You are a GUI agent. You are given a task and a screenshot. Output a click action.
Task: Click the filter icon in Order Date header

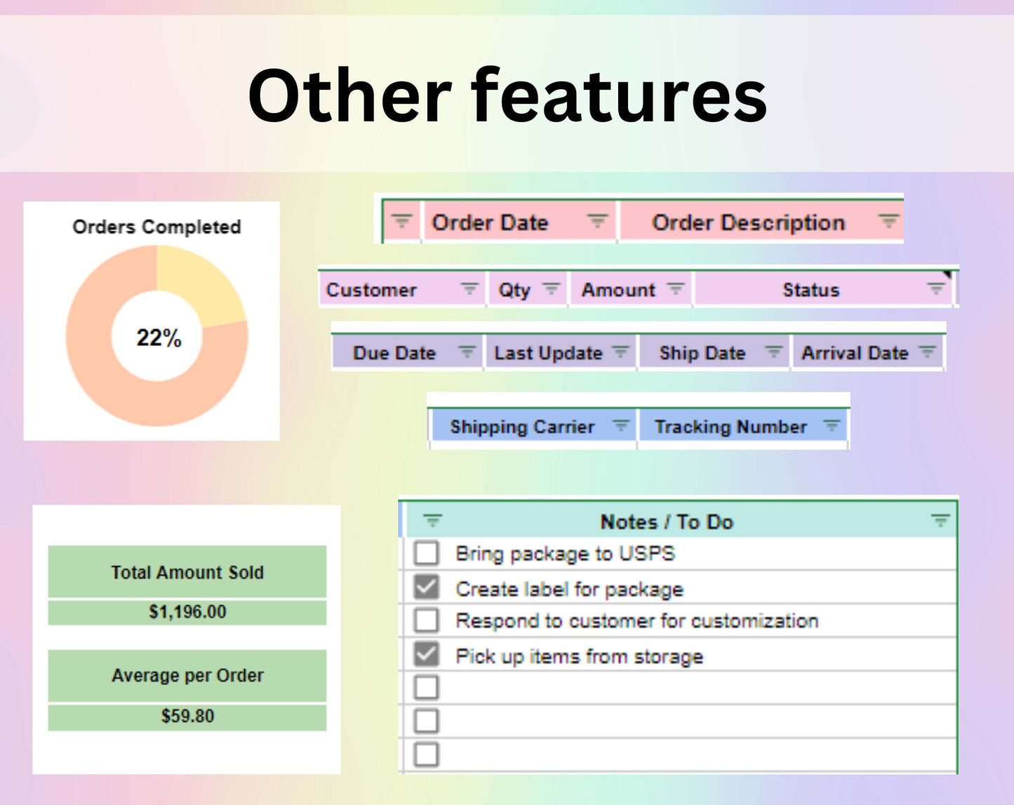point(596,222)
